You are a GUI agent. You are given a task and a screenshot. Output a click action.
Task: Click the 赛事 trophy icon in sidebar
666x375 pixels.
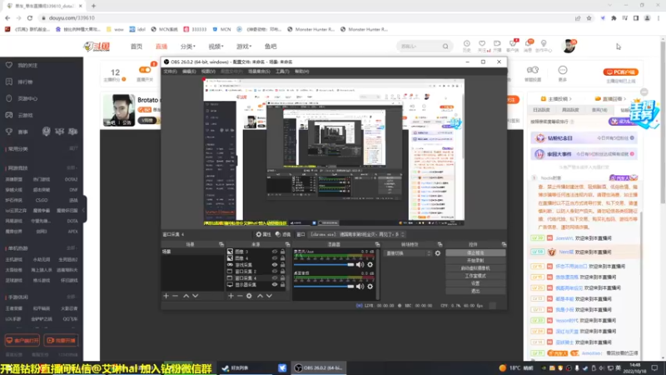pyautogui.click(x=9, y=132)
